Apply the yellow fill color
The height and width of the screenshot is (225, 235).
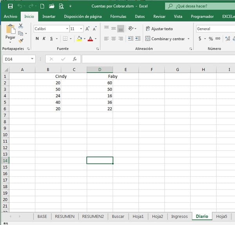(80, 39)
